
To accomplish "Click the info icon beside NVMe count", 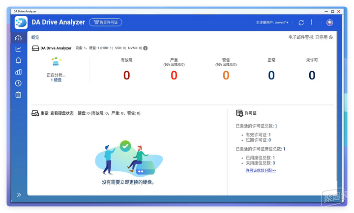I will [x=146, y=48].
